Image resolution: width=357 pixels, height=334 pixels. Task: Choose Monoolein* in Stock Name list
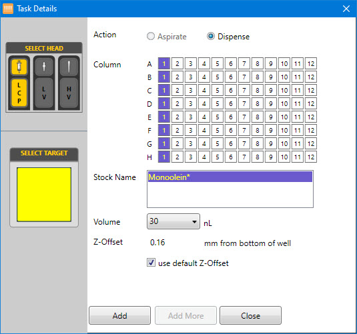[230, 177]
